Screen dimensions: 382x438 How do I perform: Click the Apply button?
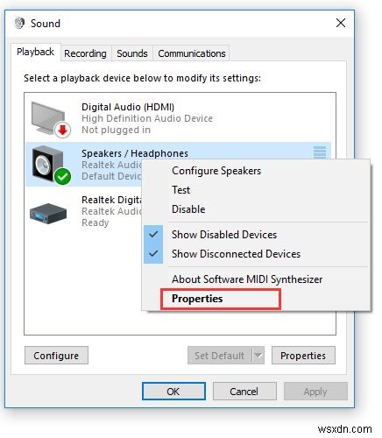tap(315, 392)
